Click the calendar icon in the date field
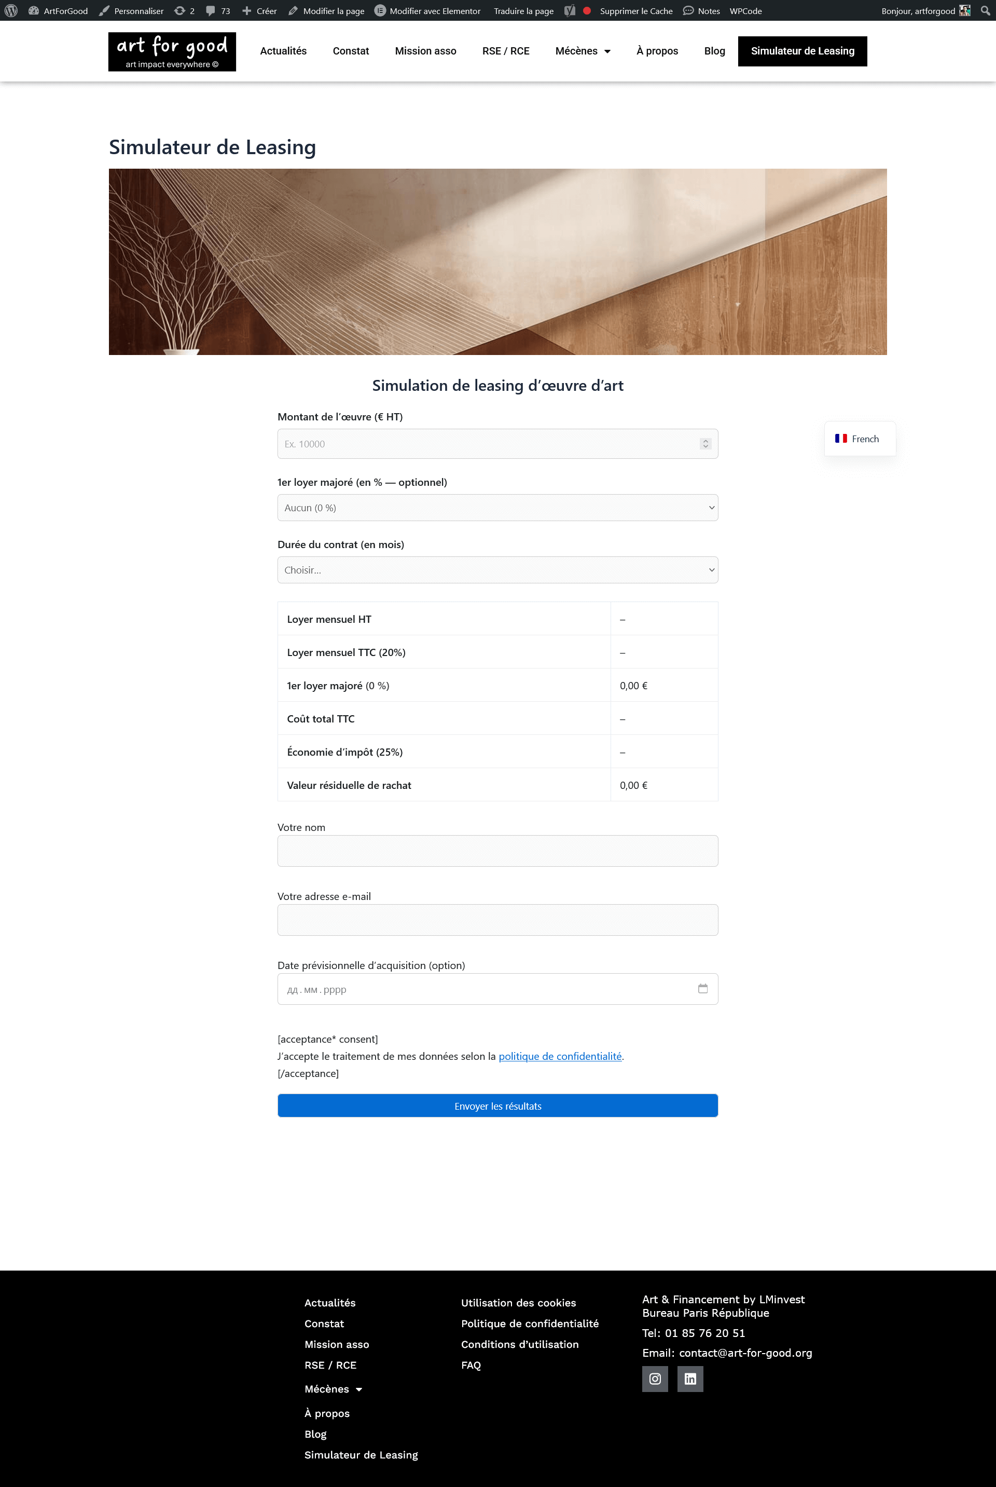The height and width of the screenshot is (1487, 996). pyautogui.click(x=702, y=989)
